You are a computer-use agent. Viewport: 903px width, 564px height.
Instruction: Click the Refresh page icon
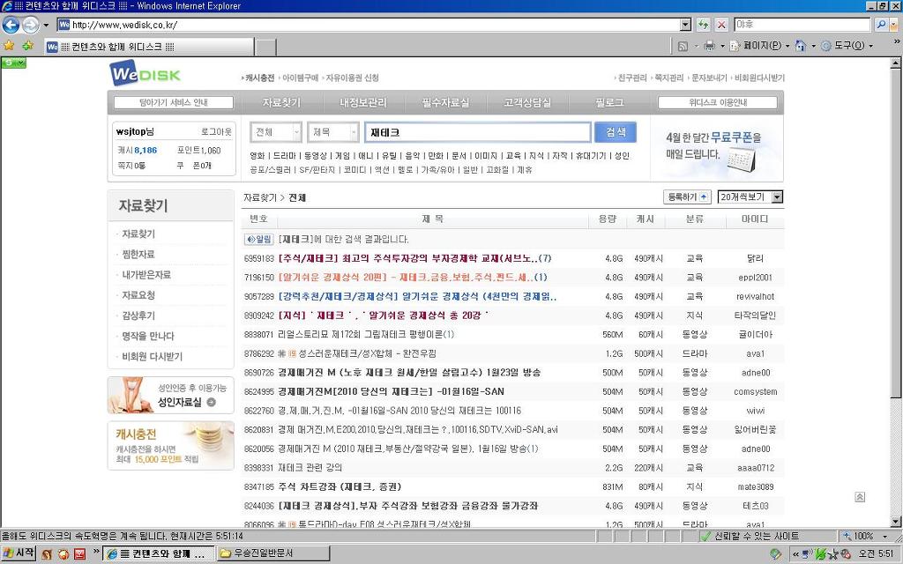tap(703, 25)
